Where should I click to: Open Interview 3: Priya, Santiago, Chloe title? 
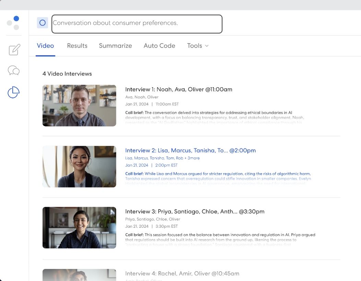click(195, 212)
